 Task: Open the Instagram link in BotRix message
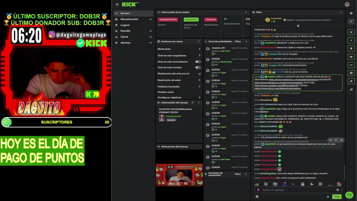click(293, 80)
